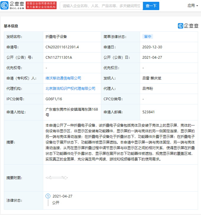Click the 2021-04-27 legal status date entry
The width and height of the screenshot is (201, 215).
(62, 196)
